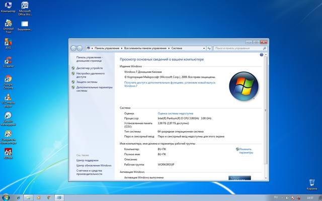The image size is (322, 201).
Task: Expand the arrow after Панель управления breadcrumb
Action: coord(122,48)
